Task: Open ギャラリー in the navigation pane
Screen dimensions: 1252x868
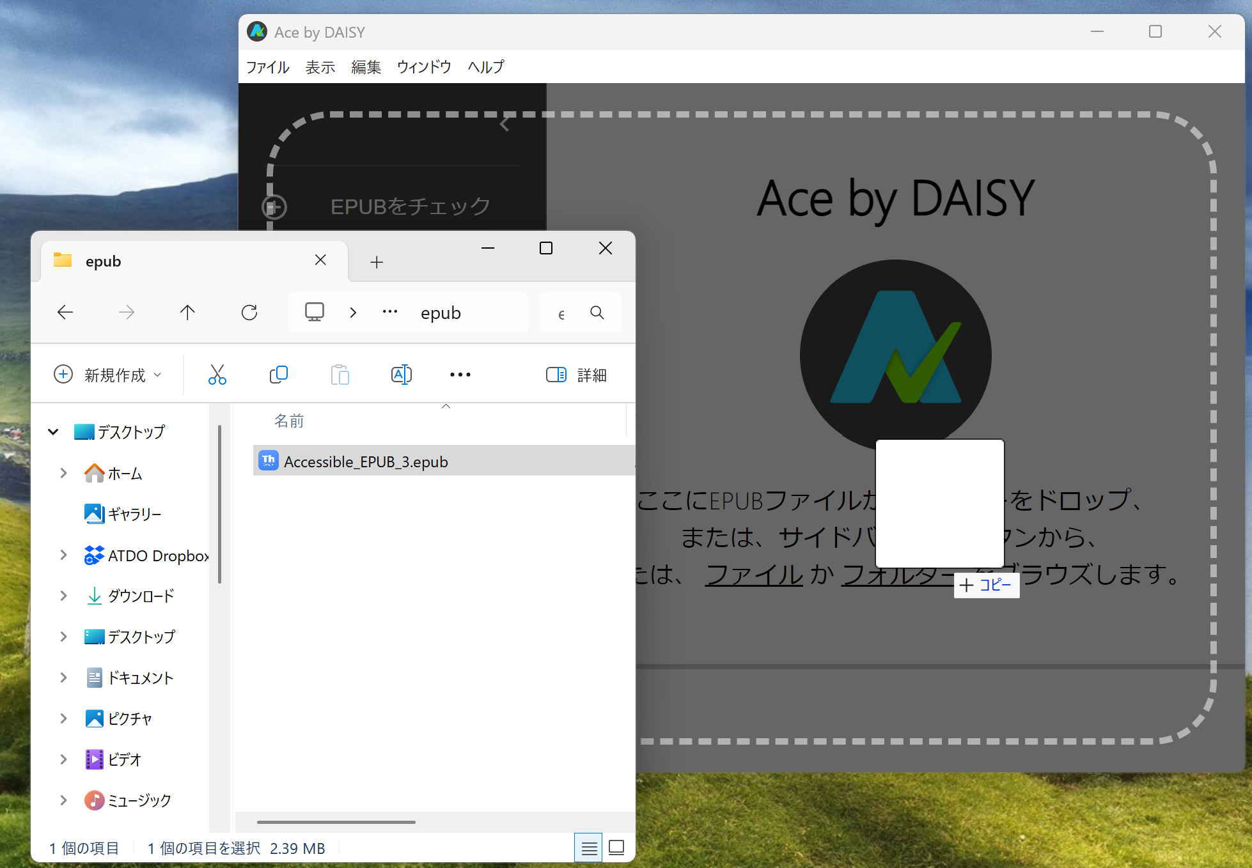Action: [x=123, y=514]
